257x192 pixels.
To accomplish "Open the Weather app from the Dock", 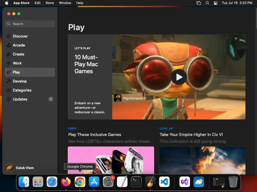I will click(x=199, y=182).
